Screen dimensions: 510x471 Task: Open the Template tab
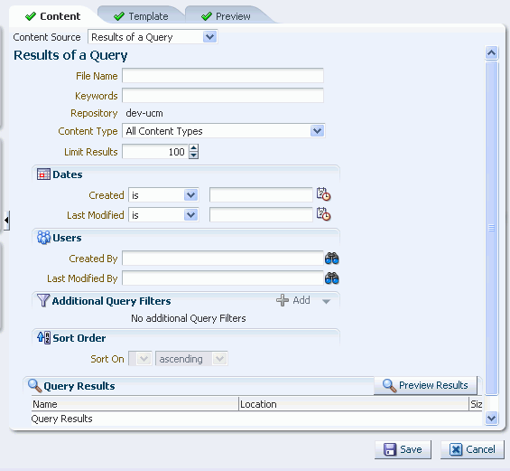pyautogui.click(x=141, y=16)
